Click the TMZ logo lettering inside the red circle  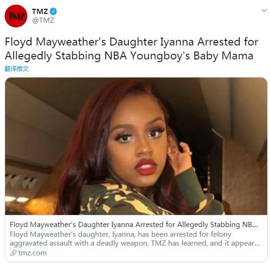click(x=17, y=16)
